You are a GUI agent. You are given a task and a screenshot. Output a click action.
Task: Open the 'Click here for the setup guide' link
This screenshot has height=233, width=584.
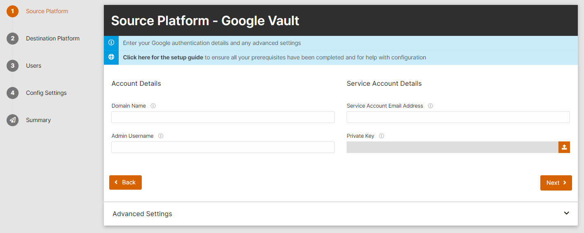point(163,57)
